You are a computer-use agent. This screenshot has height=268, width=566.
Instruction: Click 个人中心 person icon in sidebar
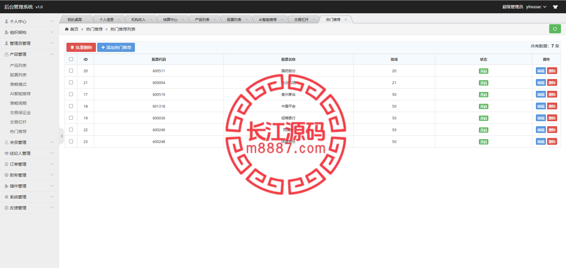[x=6, y=21]
